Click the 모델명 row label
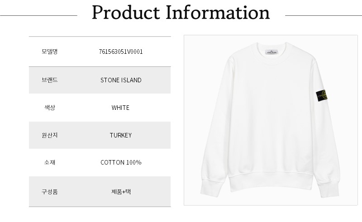 [x=49, y=52]
